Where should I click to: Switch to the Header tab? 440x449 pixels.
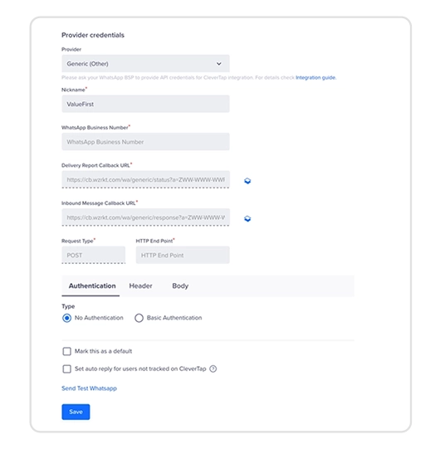pyautogui.click(x=140, y=286)
